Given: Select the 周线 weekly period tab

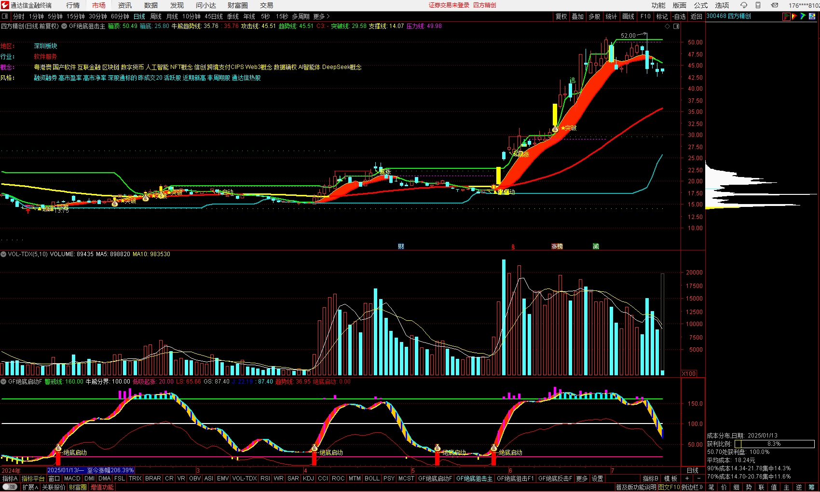Looking at the screenshot, I should coord(156,16).
